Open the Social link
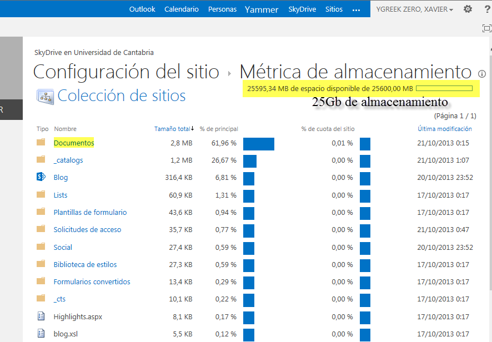Screen dimensions: 492x342 click(63, 247)
